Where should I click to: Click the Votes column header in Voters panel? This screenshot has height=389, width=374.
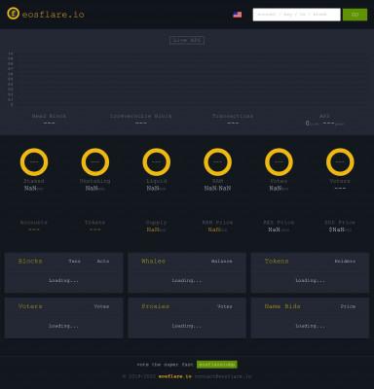(x=101, y=306)
